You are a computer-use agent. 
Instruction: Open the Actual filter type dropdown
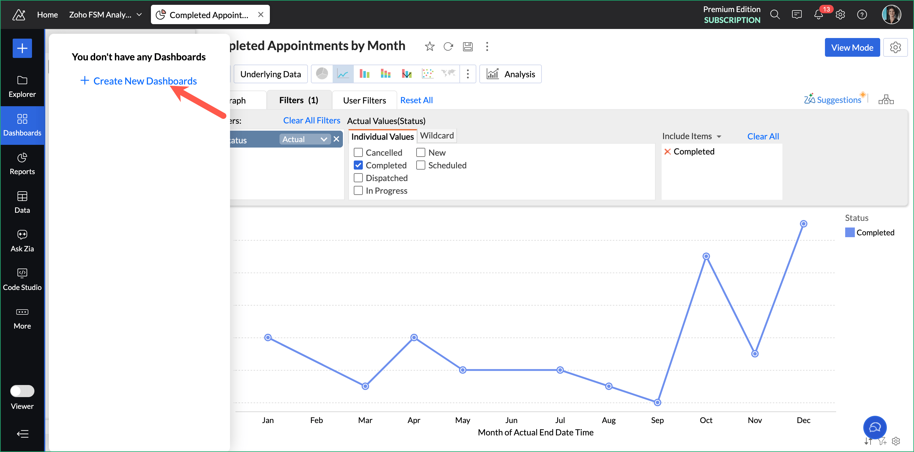(x=305, y=139)
